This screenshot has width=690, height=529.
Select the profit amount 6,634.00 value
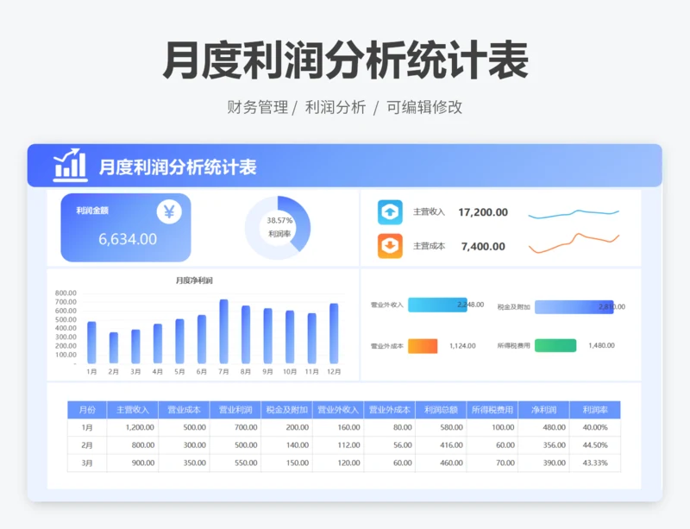[128, 239]
